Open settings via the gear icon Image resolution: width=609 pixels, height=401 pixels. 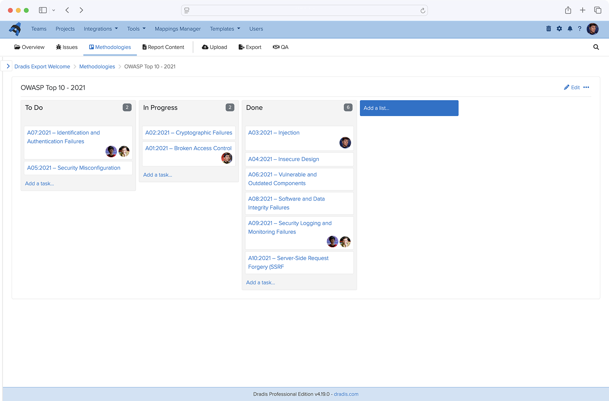point(559,29)
